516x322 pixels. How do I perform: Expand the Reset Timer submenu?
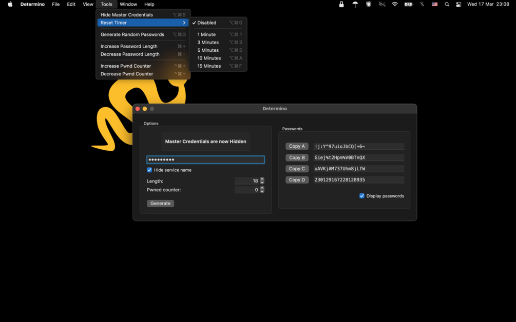coord(143,23)
